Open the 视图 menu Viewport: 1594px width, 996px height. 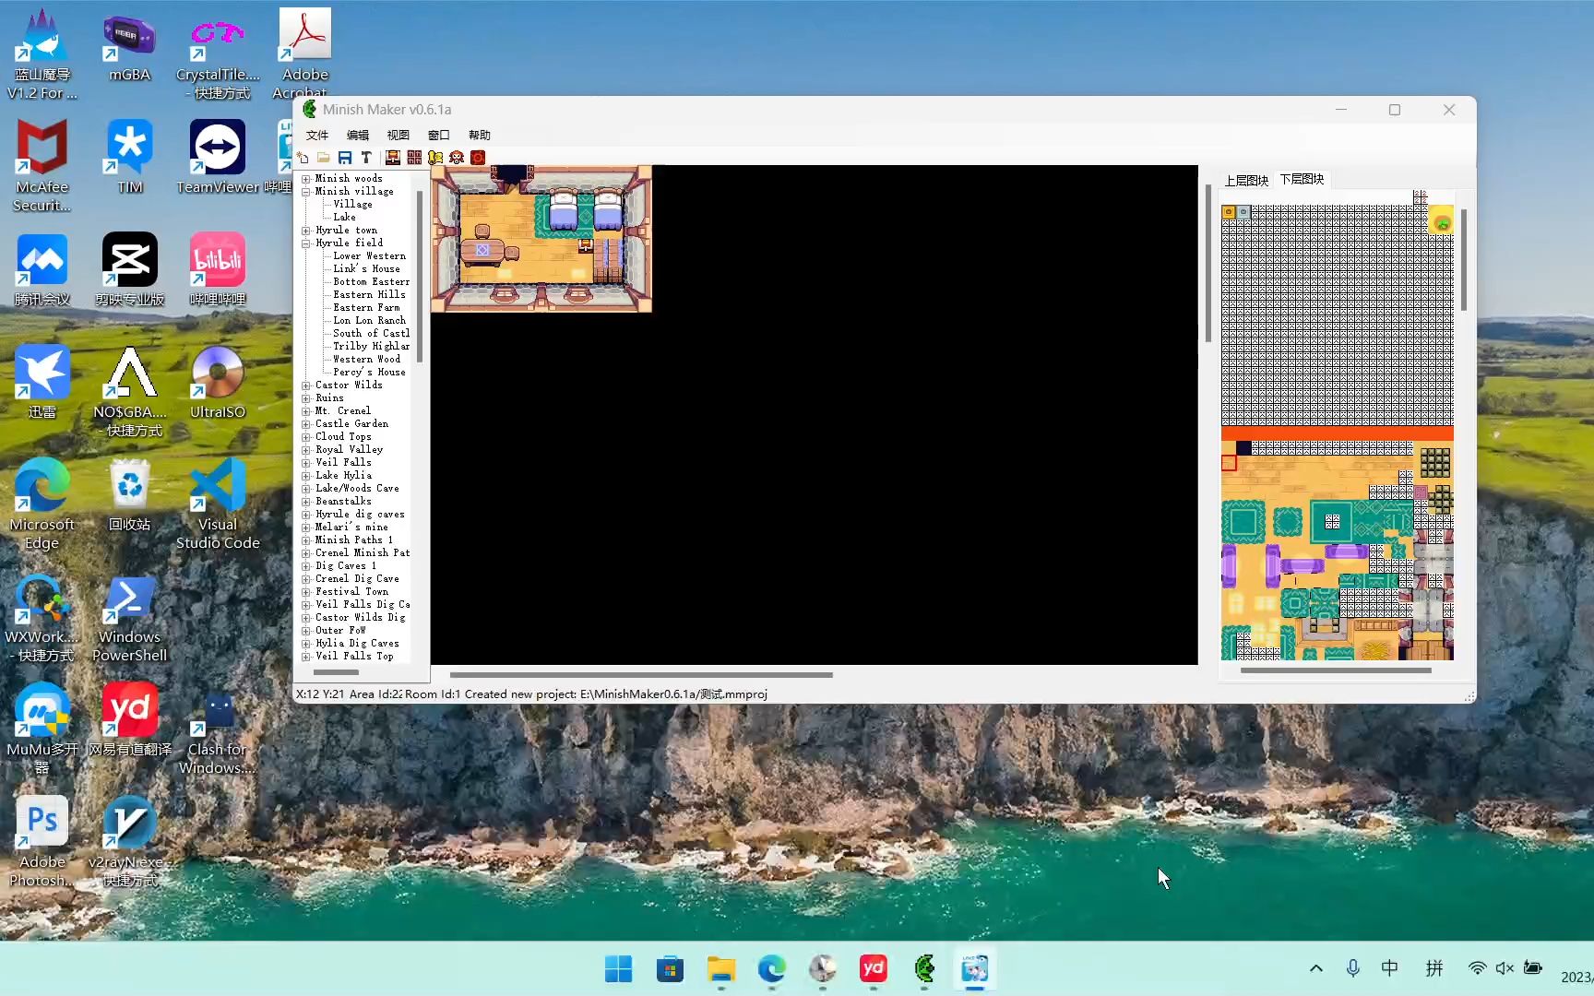(x=398, y=135)
